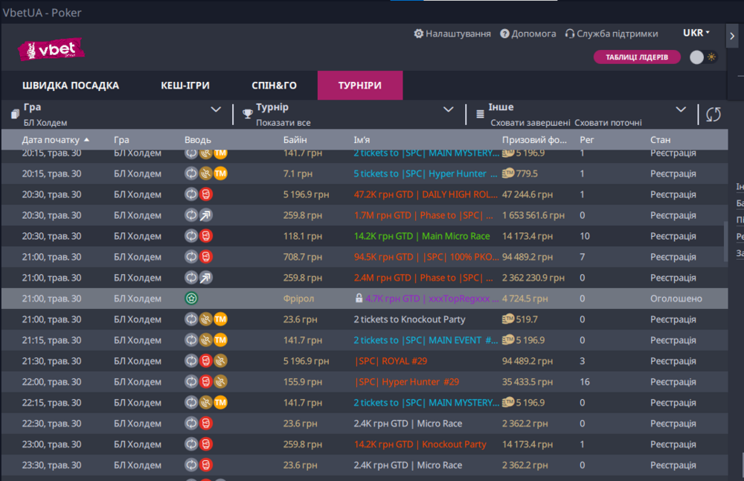This screenshot has height=481, width=744.
Task: Open Налаштування link
Action: pyautogui.click(x=458, y=34)
